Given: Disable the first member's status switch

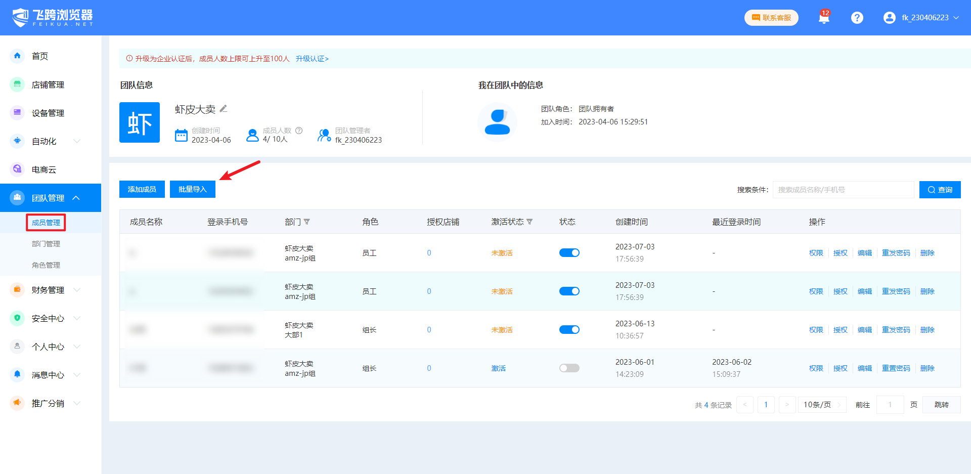Looking at the screenshot, I should [x=569, y=253].
